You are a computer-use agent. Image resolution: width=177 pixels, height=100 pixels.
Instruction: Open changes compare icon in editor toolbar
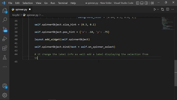[x=162, y=9]
